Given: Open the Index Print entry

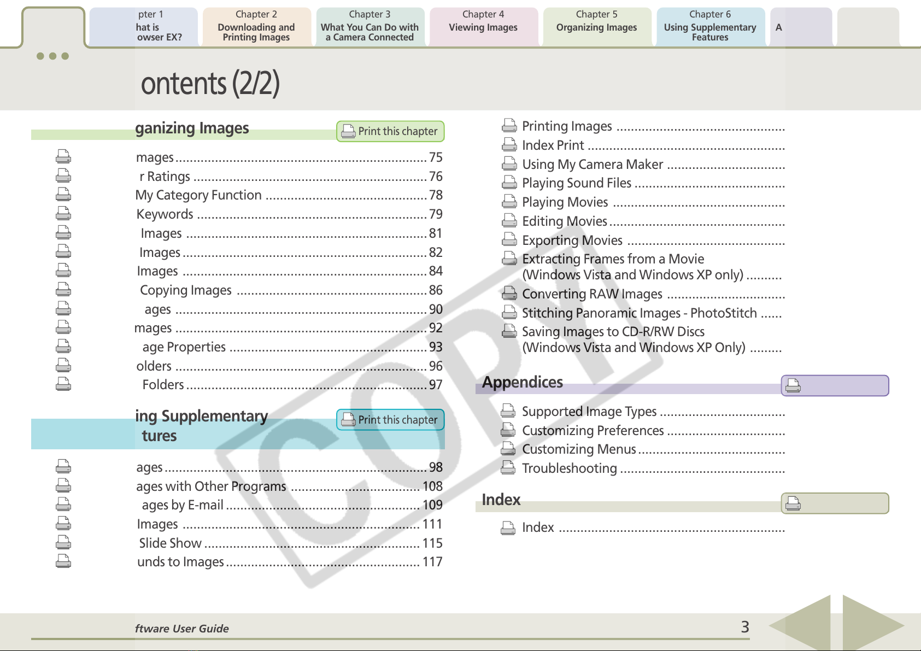Looking at the screenshot, I should [653, 145].
